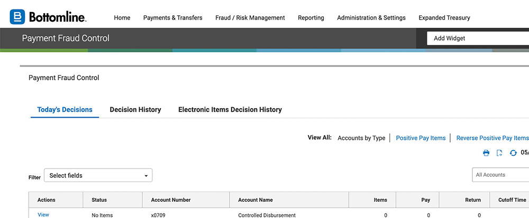Expand the All Accounts selector

point(500,175)
